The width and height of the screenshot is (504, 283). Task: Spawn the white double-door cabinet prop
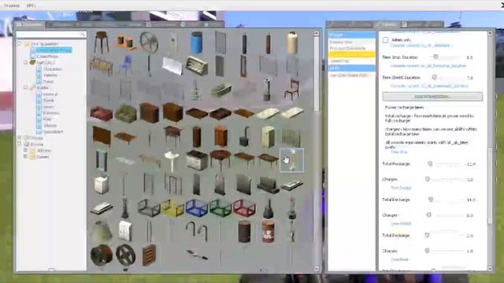(125, 231)
